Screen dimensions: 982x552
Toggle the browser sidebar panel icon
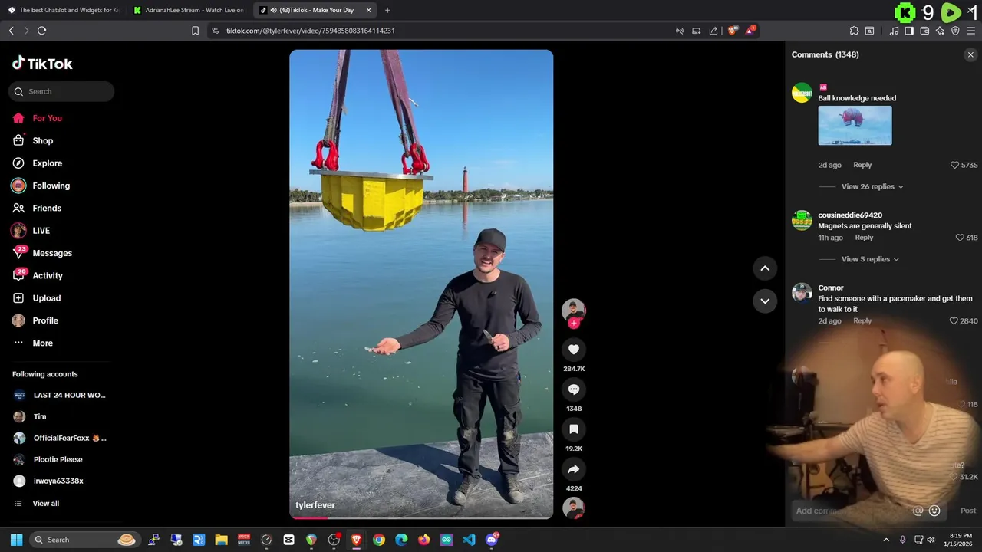click(x=909, y=31)
